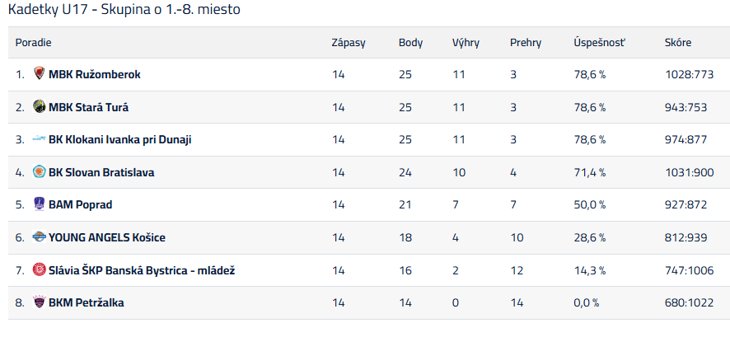This screenshot has height=337, width=730.
Task: Click the BKM Petržalka team logo
Action: pos(39,303)
